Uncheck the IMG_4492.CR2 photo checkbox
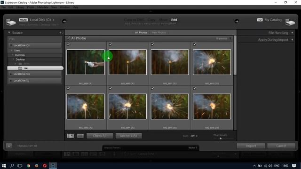This screenshot has height=169, width=301. pyautogui.click(x=194, y=44)
